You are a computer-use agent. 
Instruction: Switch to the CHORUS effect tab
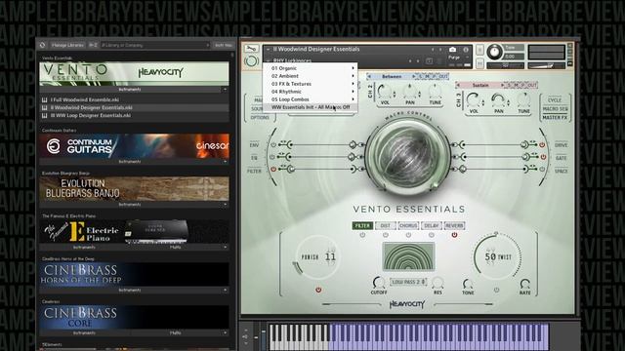pos(408,225)
